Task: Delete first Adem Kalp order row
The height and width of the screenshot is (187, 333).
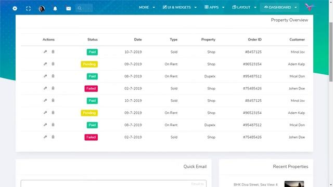Action: 53,64
